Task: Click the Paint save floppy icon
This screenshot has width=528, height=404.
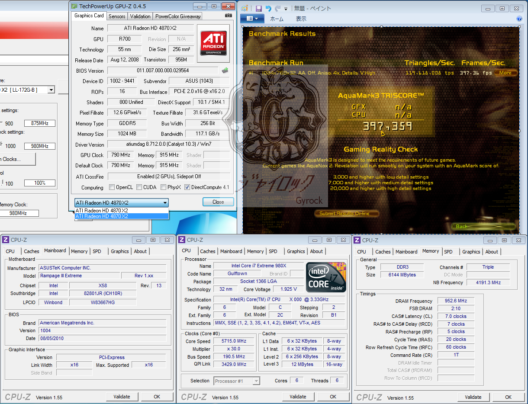Action: (258, 8)
